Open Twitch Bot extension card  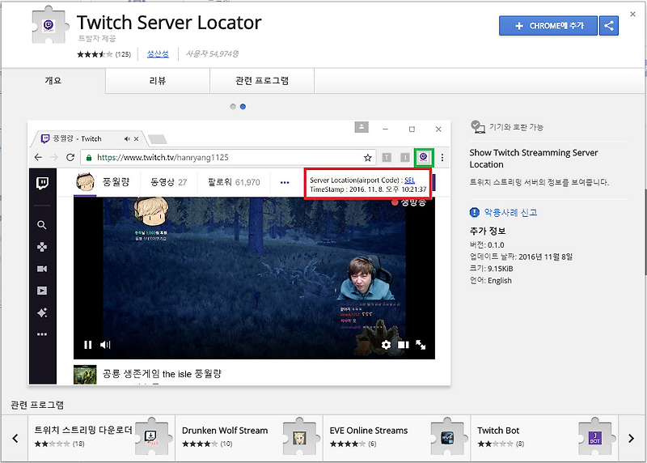tap(544, 438)
